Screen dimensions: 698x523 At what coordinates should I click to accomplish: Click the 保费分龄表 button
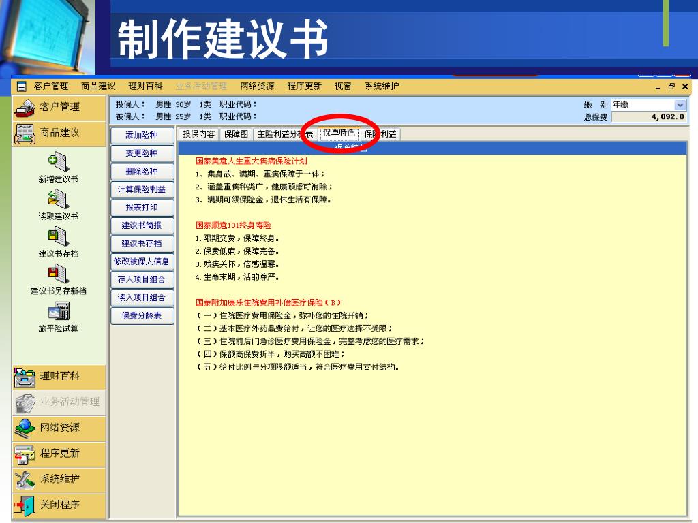(x=142, y=316)
